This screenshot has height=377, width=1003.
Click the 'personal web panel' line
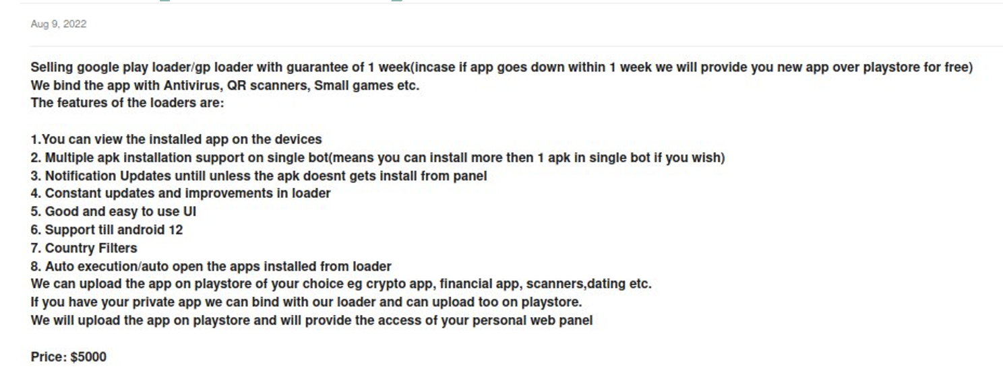(x=311, y=320)
